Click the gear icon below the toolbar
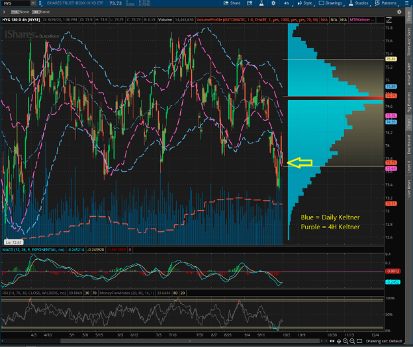413x347 pixels. pos(399,12)
